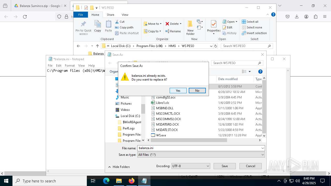This screenshot has height=186, width=331.
Task: Open Notepad File menu
Action: 50,66
